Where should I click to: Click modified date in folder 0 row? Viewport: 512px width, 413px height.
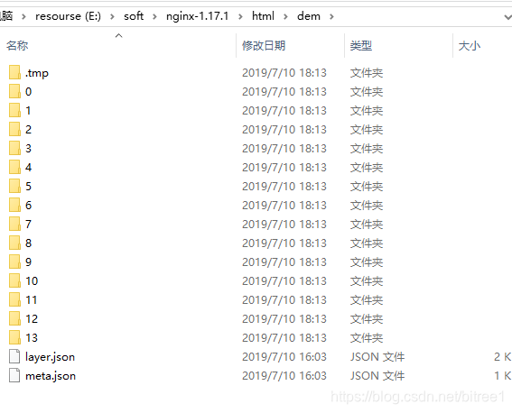[284, 92]
